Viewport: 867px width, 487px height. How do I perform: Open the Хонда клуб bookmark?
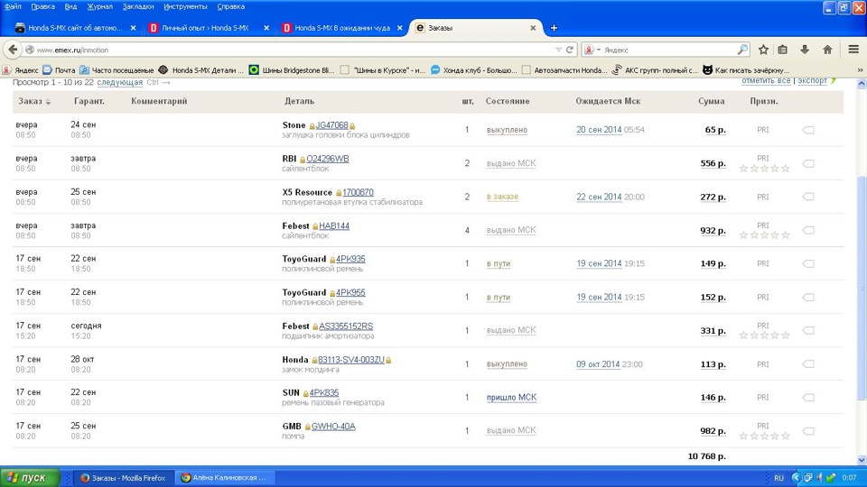click(x=474, y=70)
